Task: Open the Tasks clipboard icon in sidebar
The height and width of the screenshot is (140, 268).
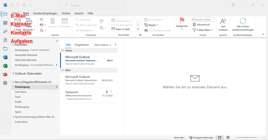Action: point(5,40)
